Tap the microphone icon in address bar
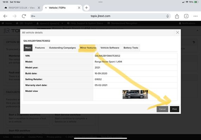 tap(167, 16)
